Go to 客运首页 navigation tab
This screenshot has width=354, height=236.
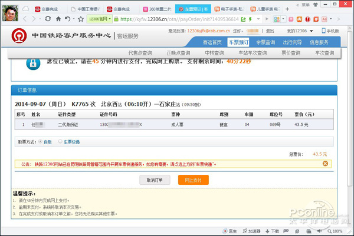pos(212,42)
